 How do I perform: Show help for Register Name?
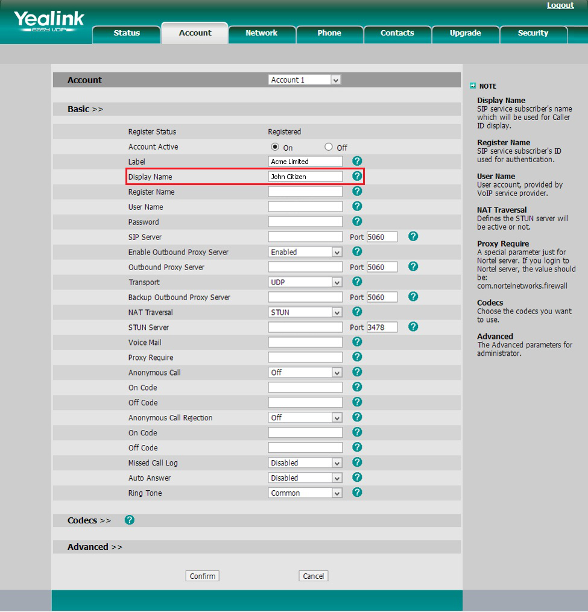click(357, 191)
